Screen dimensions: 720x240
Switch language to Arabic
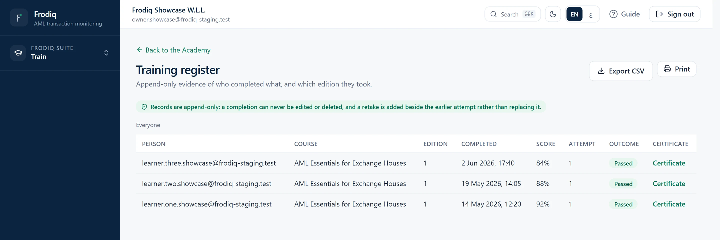590,15
